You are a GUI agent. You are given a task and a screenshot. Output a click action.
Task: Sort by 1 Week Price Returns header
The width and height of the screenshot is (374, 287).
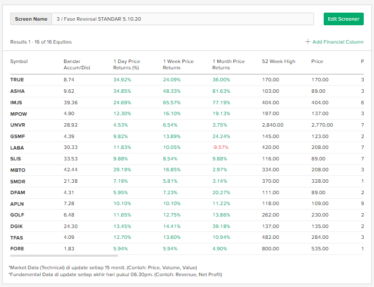[178, 64]
